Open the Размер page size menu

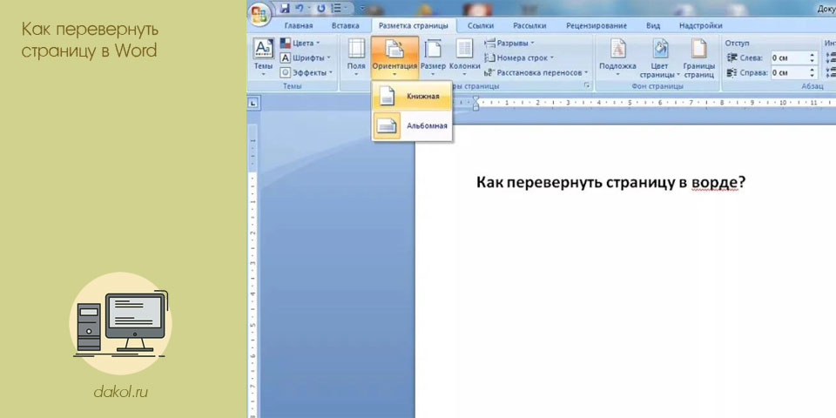pos(433,57)
